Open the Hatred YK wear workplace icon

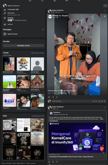5,34
